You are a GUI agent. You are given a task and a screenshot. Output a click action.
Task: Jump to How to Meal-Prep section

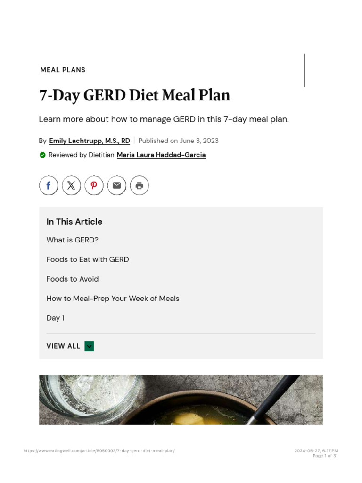pyautogui.click(x=113, y=299)
